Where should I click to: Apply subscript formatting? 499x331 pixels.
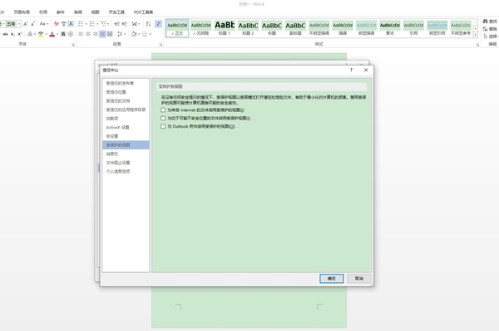12,34
